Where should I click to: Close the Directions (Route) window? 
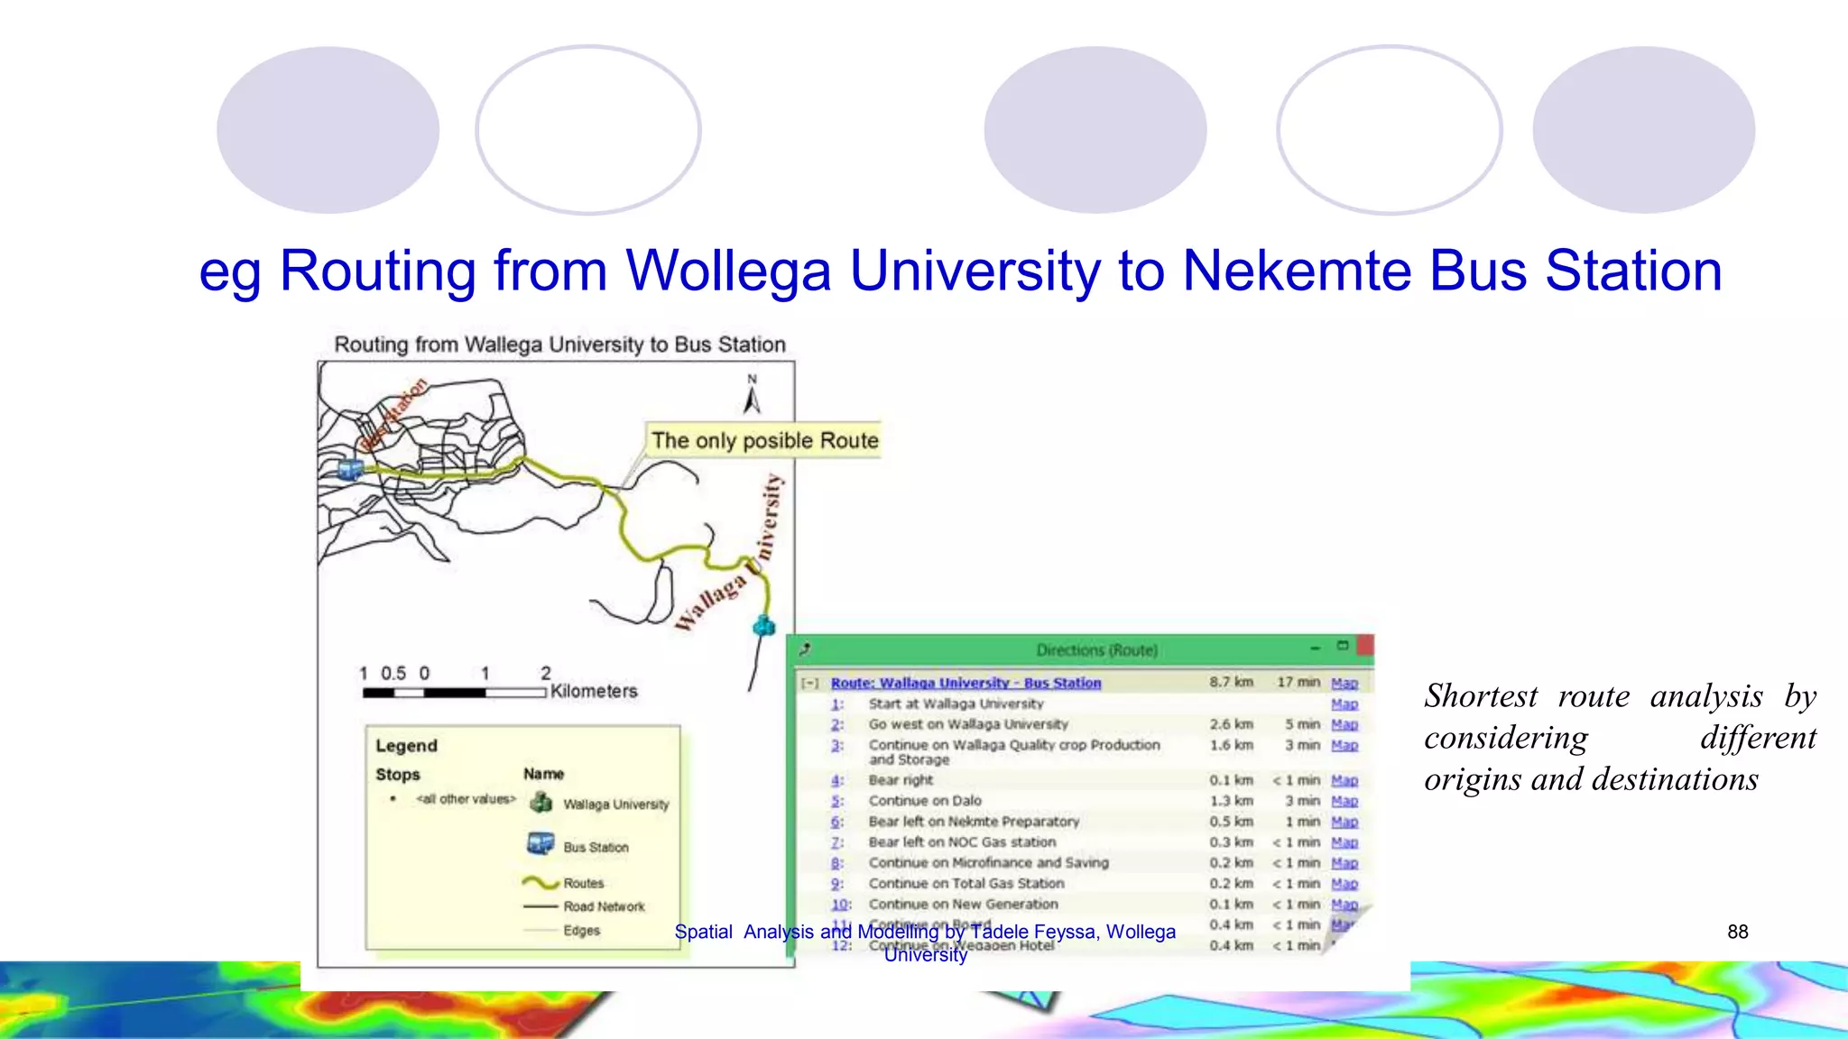pos(1365,647)
